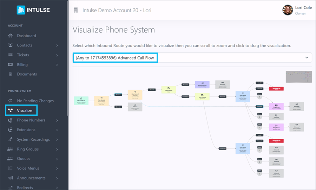Click the Override label before Support Team Ring Group

(x=259, y=106)
